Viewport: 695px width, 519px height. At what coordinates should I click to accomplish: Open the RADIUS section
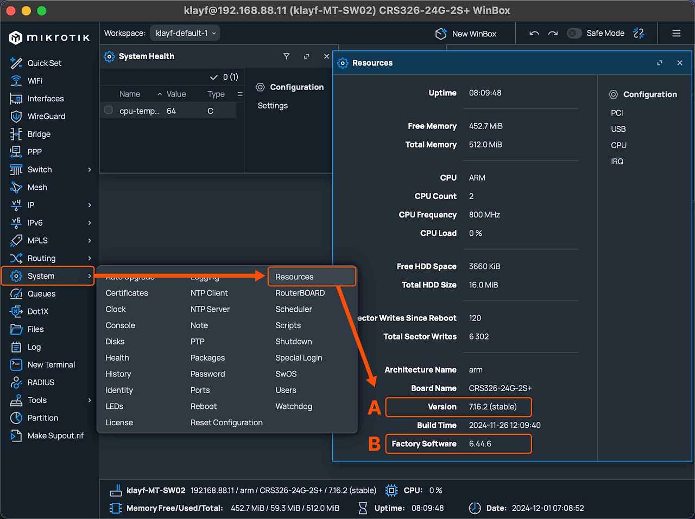click(41, 382)
